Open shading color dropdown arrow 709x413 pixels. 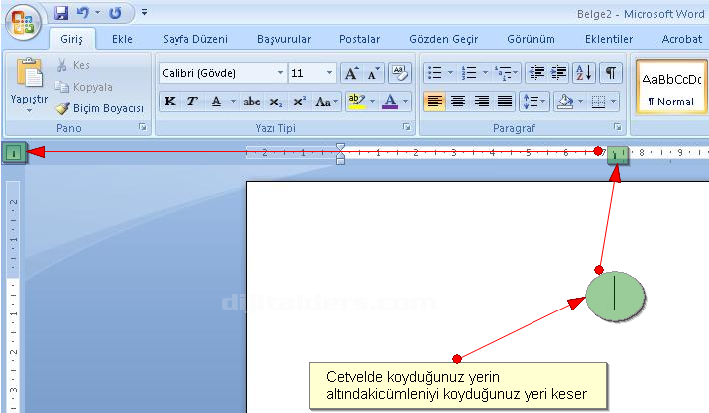pos(581,102)
